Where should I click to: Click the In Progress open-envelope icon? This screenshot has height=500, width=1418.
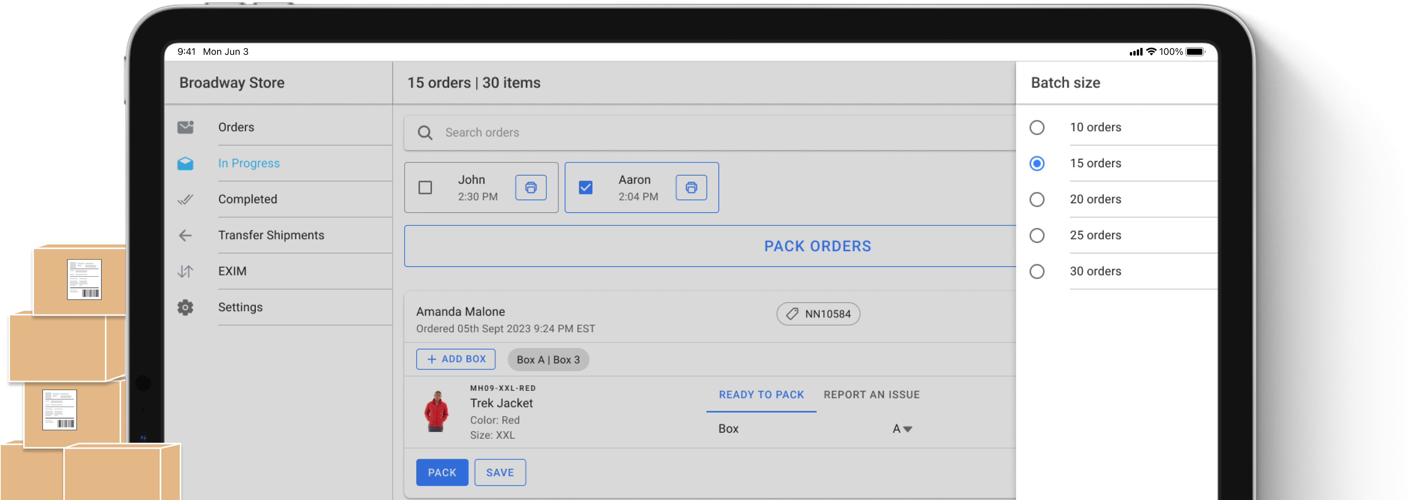186,163
